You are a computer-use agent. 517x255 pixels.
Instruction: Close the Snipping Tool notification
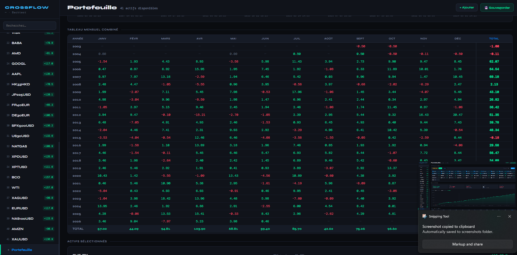click(x=509, y=216)
